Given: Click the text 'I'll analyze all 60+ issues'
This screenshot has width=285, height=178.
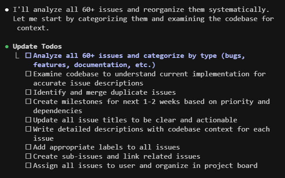Looking at the screenshot, I should pyautogui.click(x=68, y=10).
